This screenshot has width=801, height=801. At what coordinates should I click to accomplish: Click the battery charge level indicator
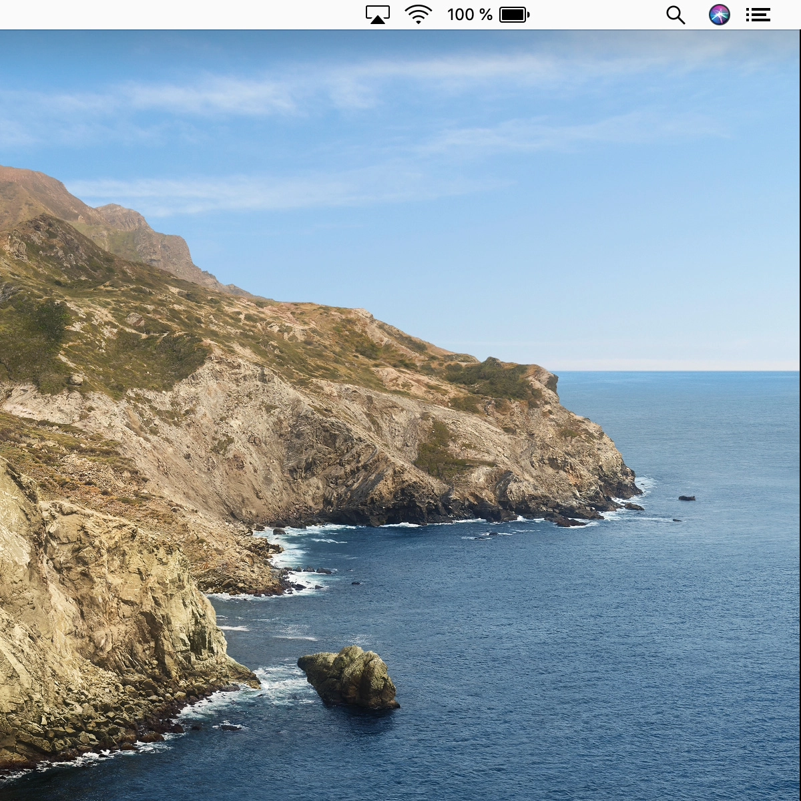point(514,13)
